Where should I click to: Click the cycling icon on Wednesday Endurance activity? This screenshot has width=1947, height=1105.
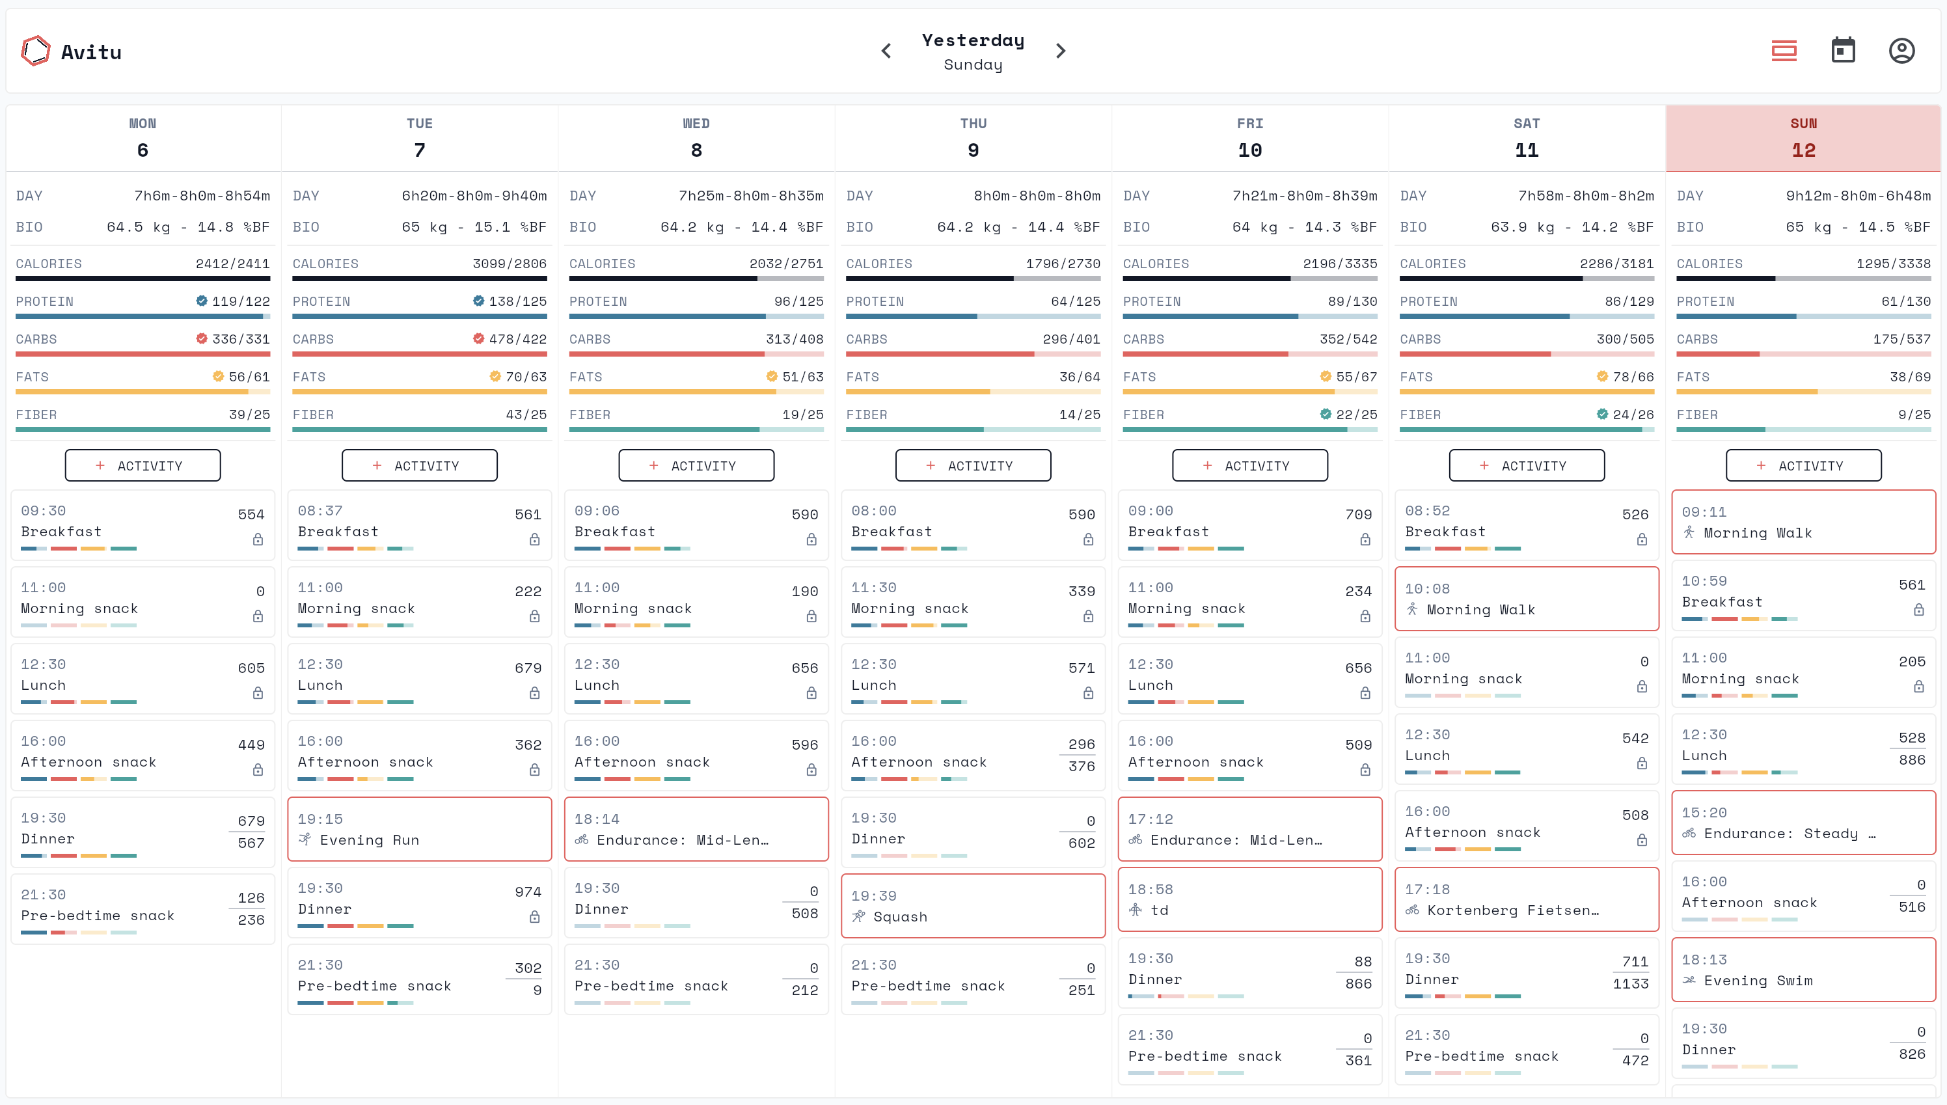[582, 839]
